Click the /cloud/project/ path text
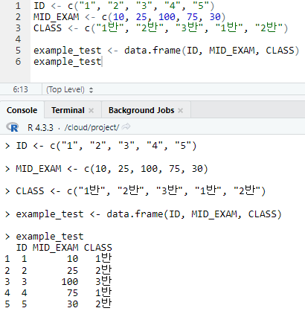 91,127
